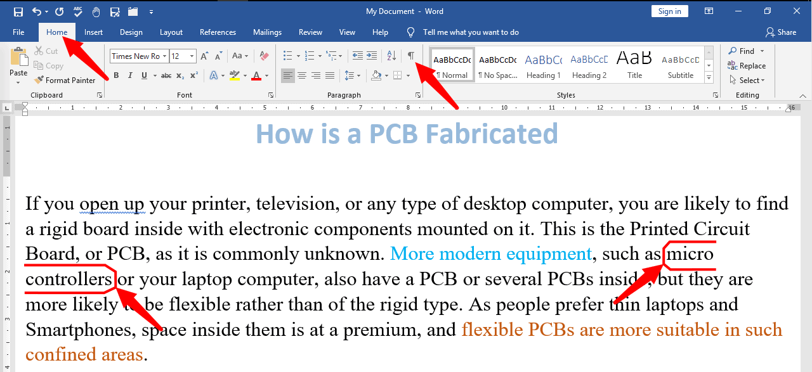Click the Sign in button
Viewport: 812px width, 372px height.
pos(669,11)
